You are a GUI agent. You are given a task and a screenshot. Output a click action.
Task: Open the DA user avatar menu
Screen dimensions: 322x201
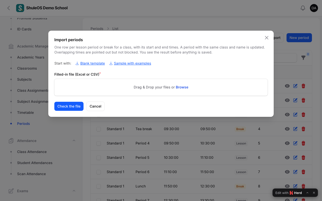(x=314, y=8)
